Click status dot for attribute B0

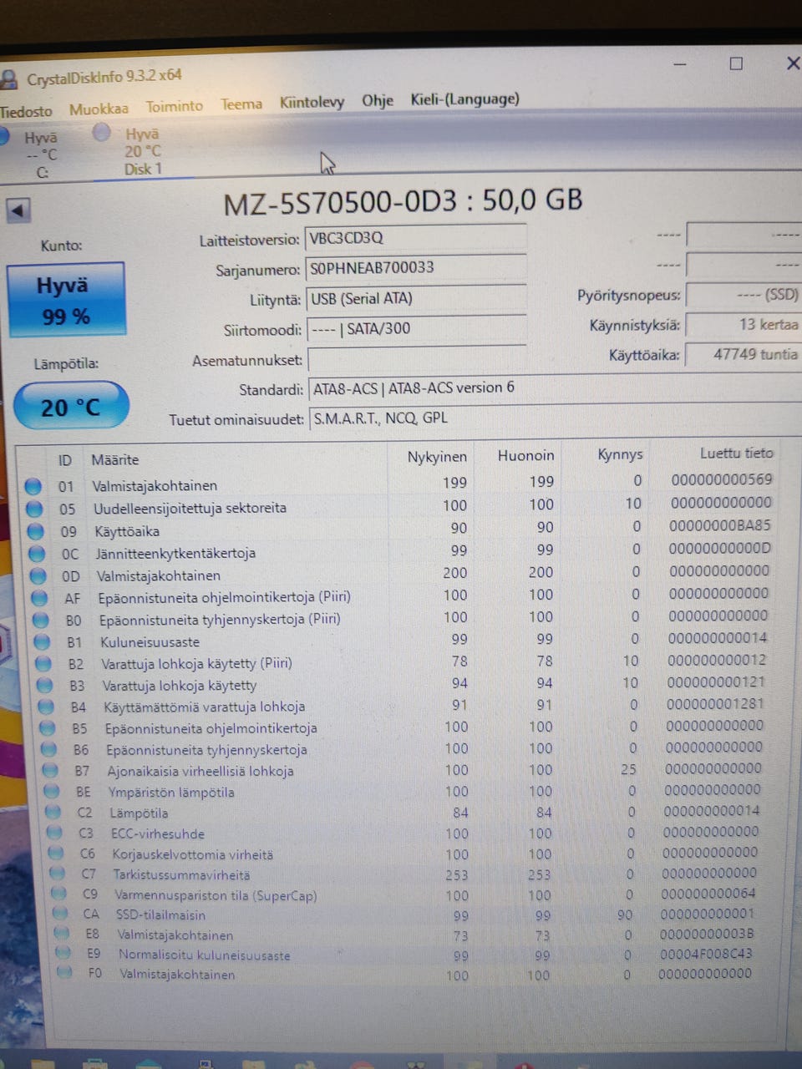(41, 621)
